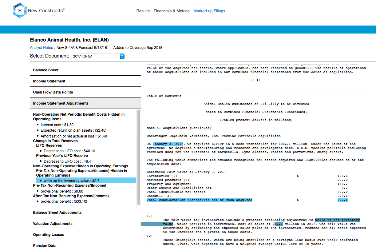Select Decrease to LIFO cost : $40.10
Screen dimensions: 376x247
pyautogui.click(x=69, y=151)
